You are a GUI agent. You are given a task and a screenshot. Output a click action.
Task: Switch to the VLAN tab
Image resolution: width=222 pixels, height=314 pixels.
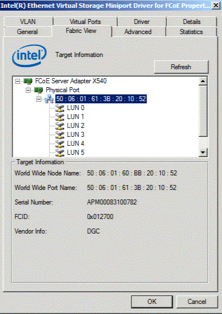(28, 22)
